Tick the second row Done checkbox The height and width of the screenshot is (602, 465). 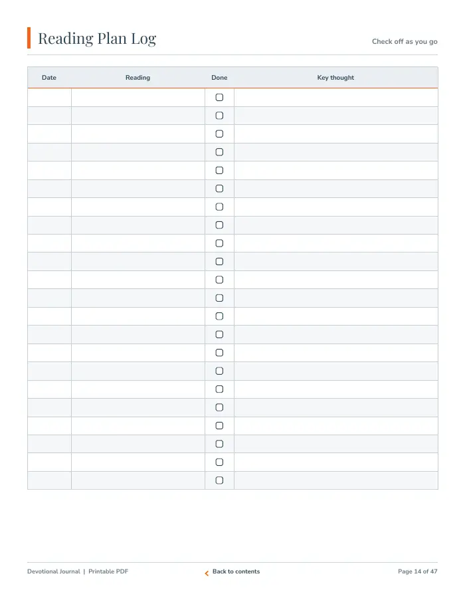pos(219,116)
